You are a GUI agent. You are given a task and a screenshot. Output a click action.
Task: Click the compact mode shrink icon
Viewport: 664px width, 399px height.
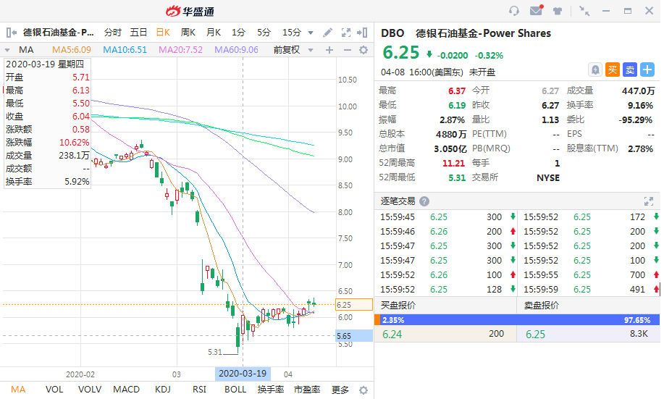tap(584, 11)
